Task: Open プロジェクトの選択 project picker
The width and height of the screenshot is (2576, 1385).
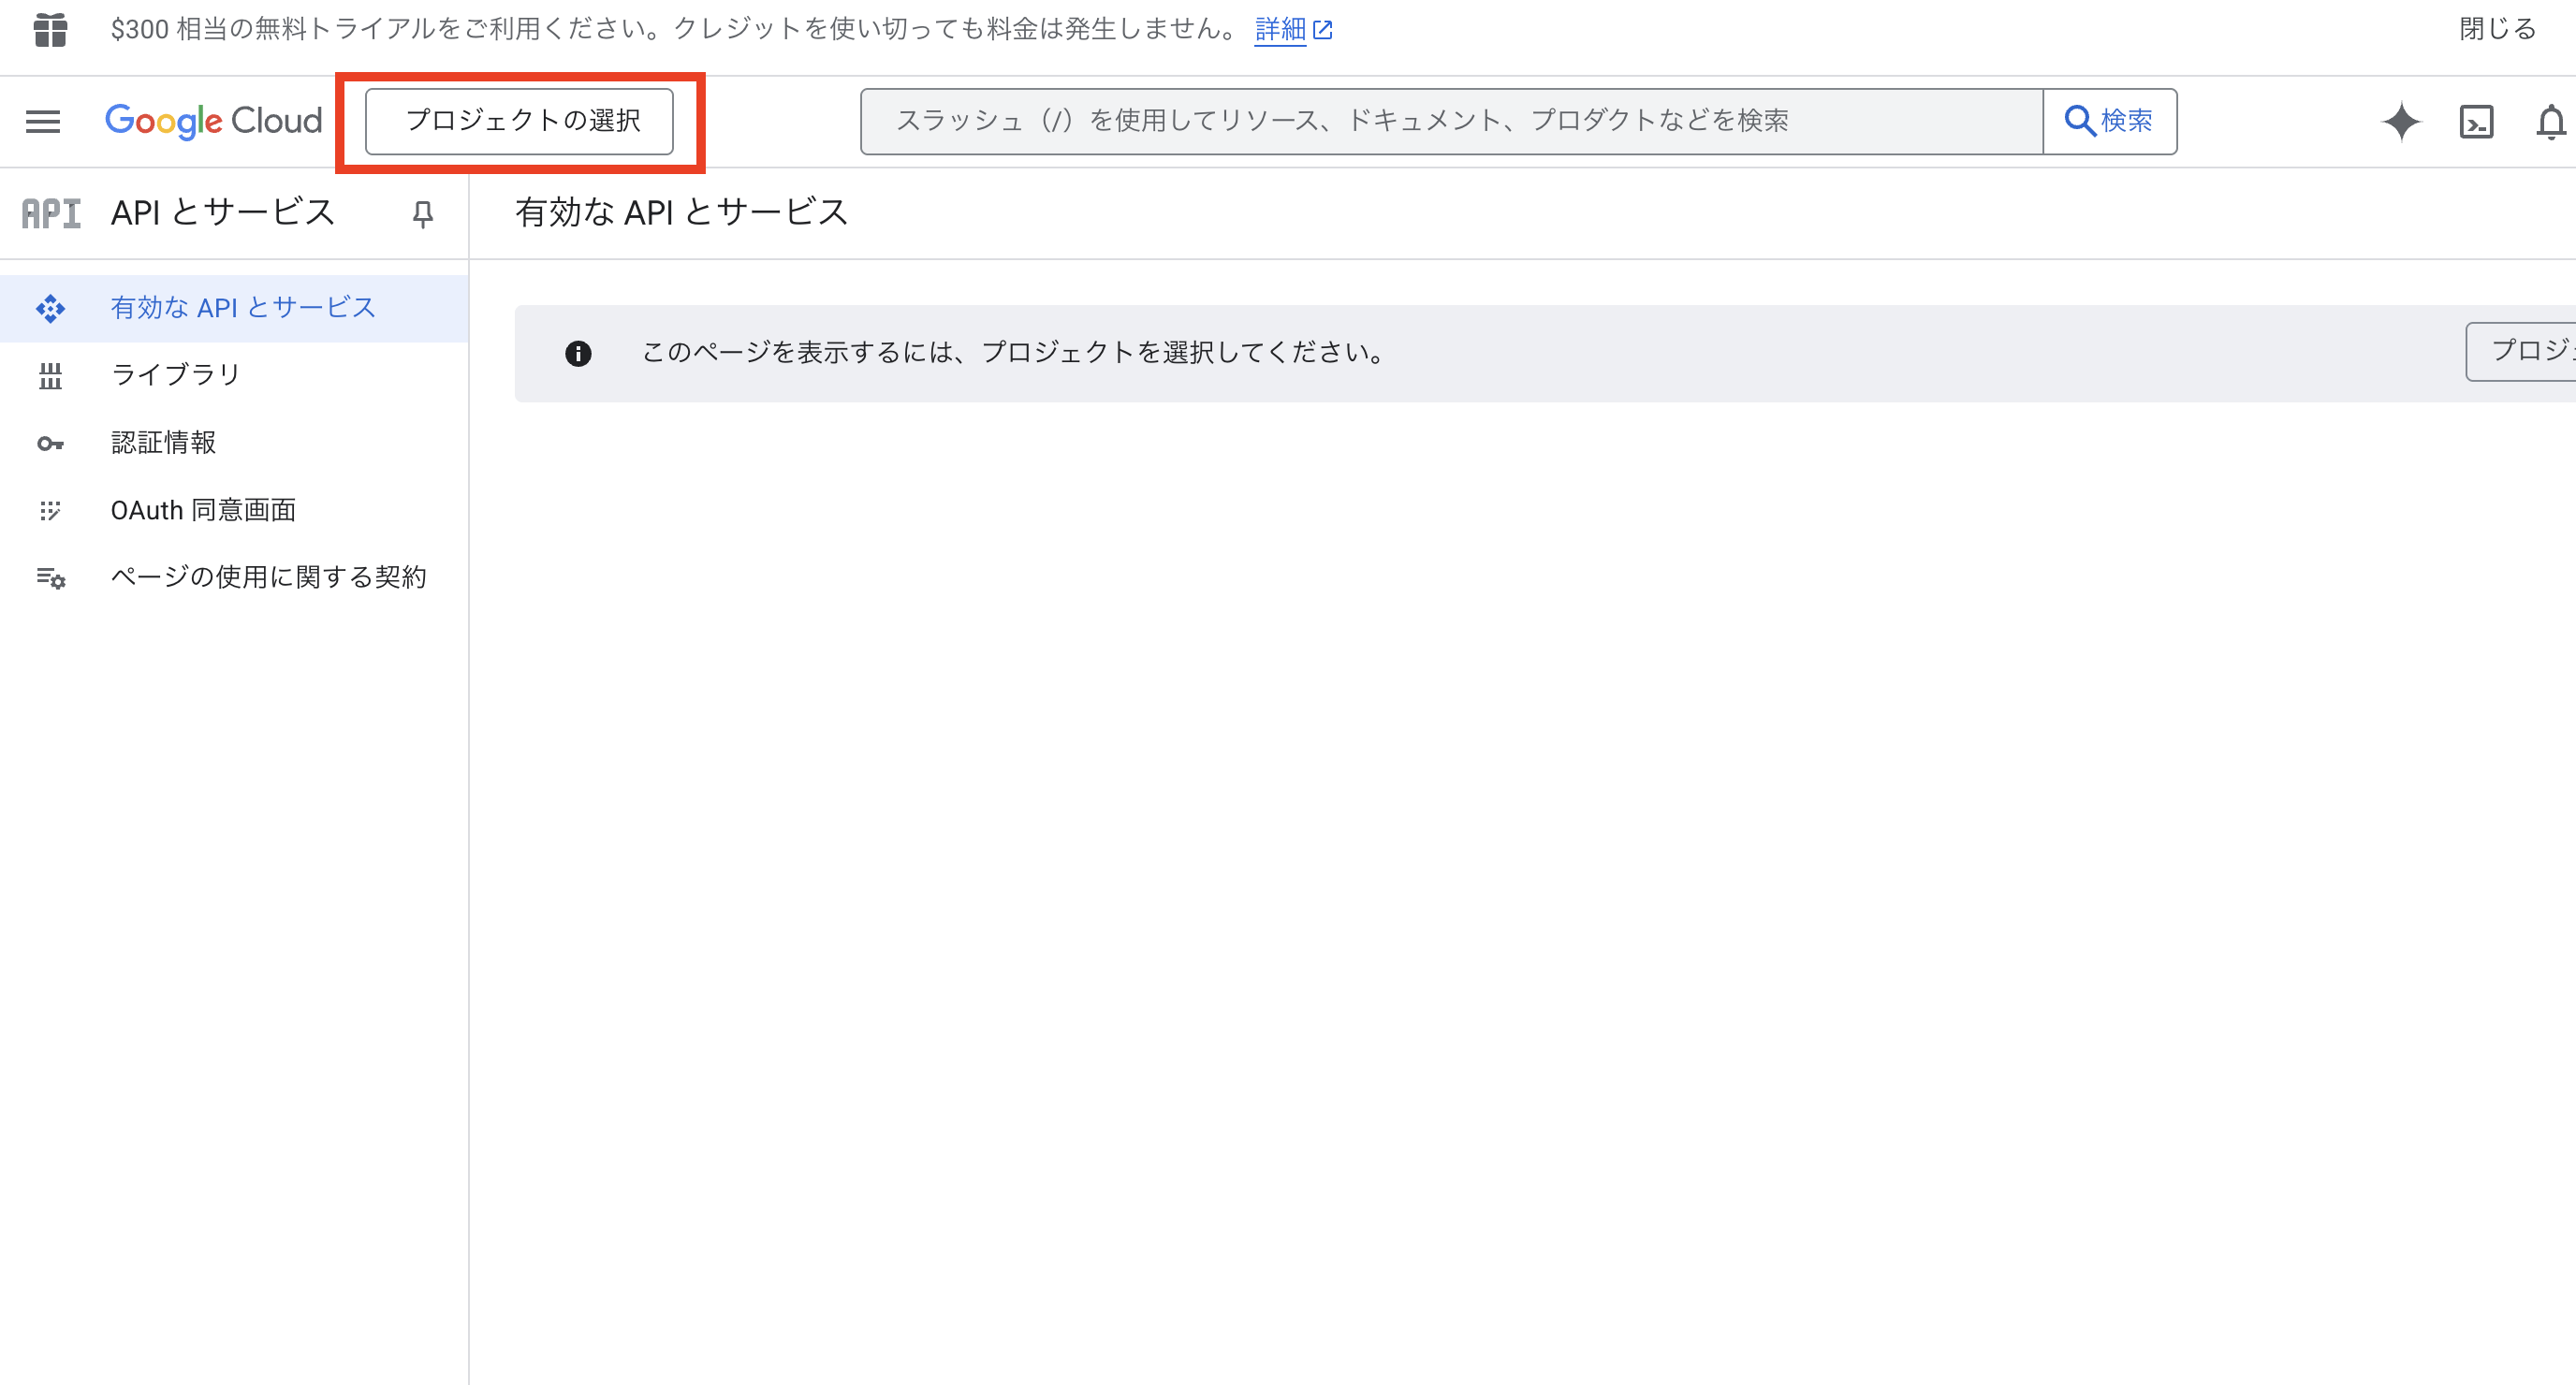Action: point(519,121)
